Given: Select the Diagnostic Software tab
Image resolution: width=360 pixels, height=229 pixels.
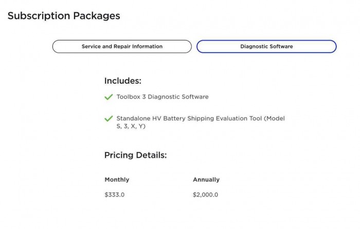Looking at the screenshot, I should [266, 47].
